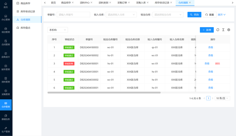The width and height of the screenshot is (236, 136).
Task: Open 合同管理 module in sidebar
Action: point(6,43)
